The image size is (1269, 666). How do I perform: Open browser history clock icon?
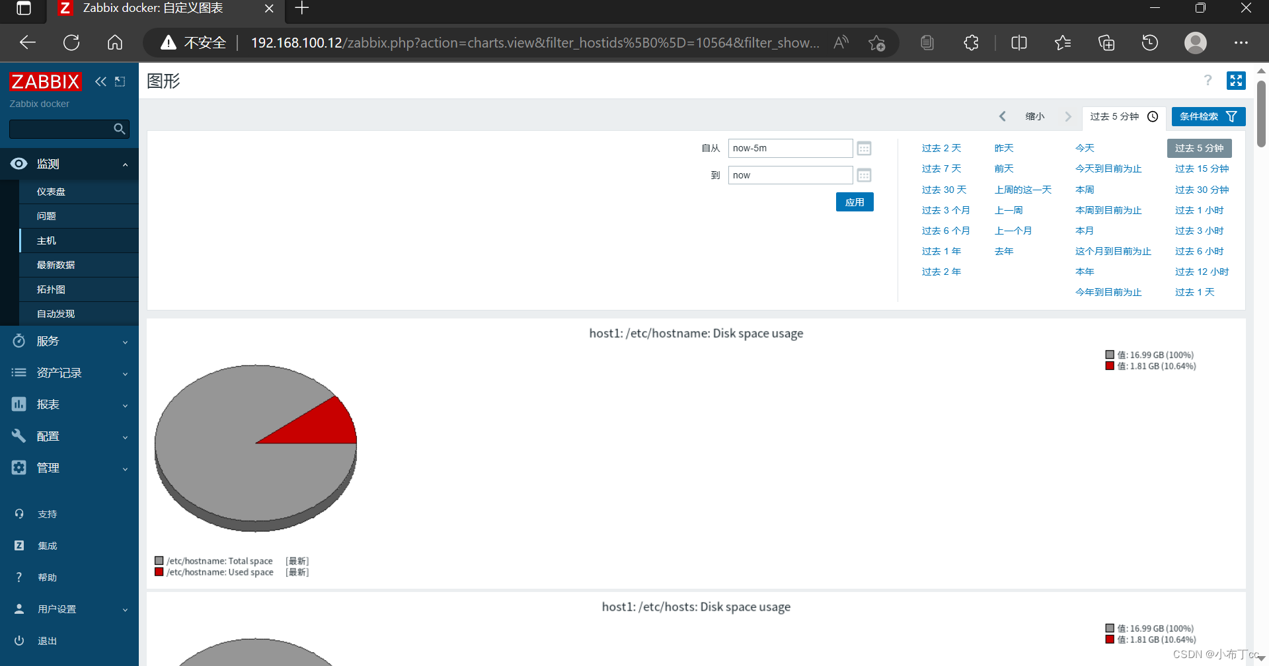click(x=1150, y=43)
